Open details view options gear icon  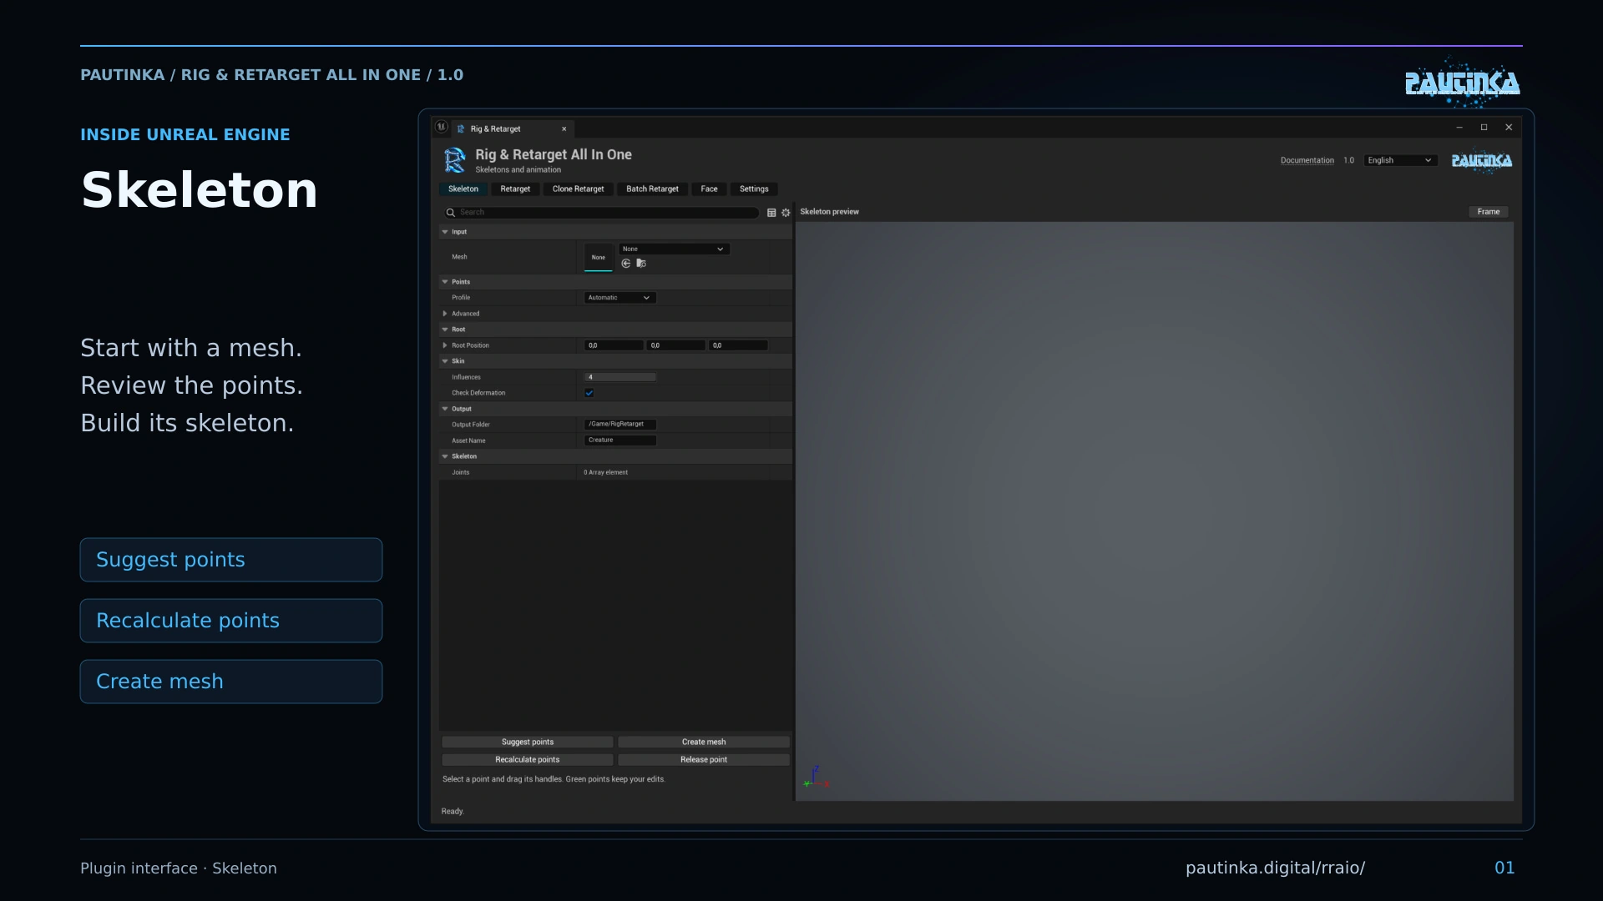click(786, 213)
